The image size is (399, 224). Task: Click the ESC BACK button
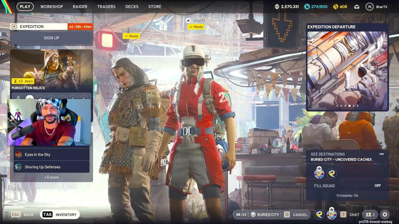click(x=22, y=215)
